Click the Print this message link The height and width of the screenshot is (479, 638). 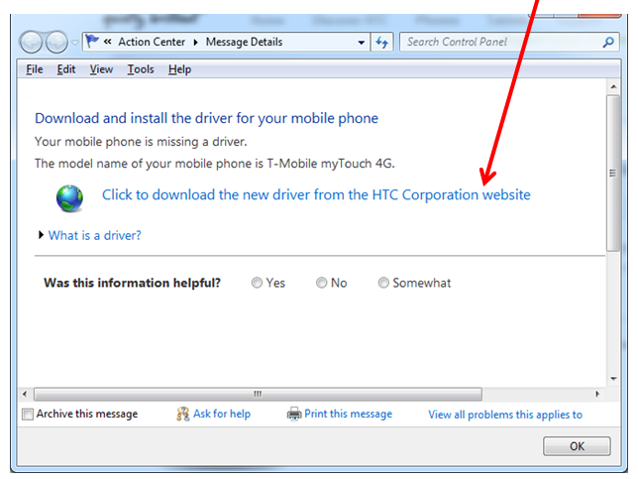coord(349,414)
